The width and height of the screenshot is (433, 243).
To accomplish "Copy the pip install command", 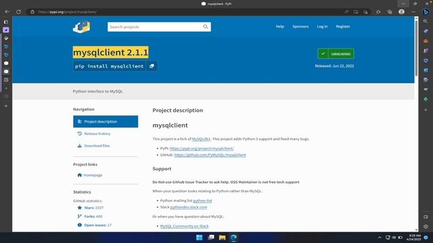I will [152, 66].
